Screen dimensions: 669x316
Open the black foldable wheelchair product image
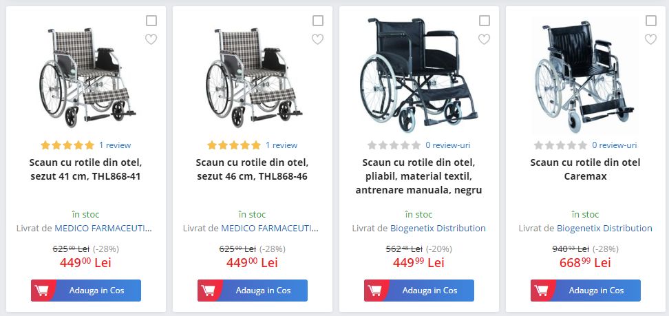[x=419, y=75]
